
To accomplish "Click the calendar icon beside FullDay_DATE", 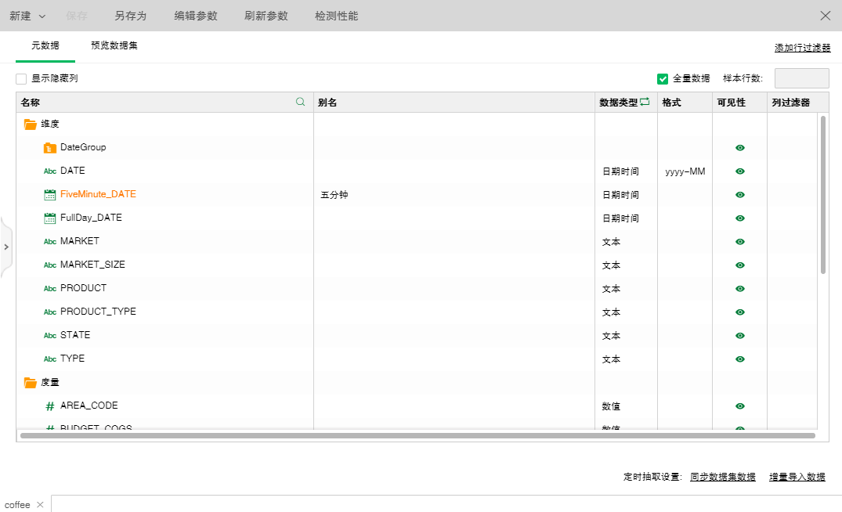I will (49, 218).
